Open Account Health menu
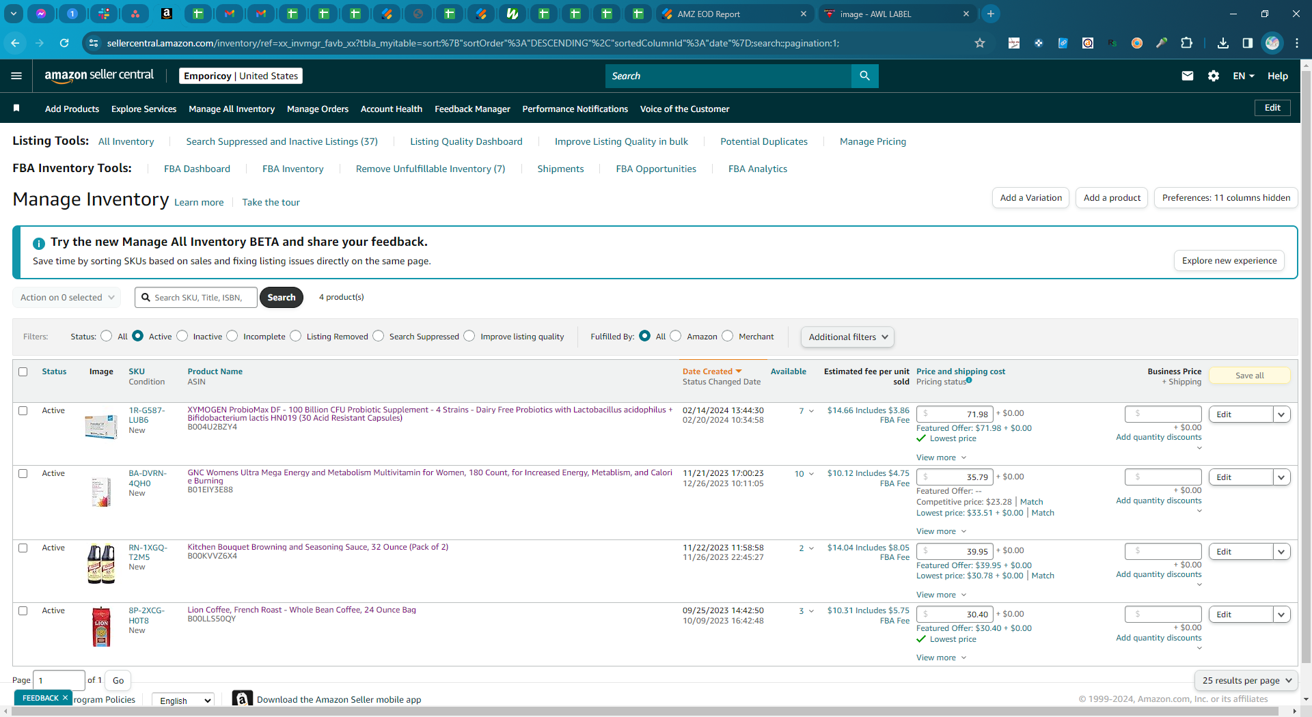Image resolution: width=1312 pixels, height=717 pixels. point(392,109)
